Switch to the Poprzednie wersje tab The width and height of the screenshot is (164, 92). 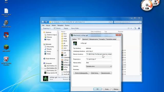pyautogui.click(x=111, y=39)
